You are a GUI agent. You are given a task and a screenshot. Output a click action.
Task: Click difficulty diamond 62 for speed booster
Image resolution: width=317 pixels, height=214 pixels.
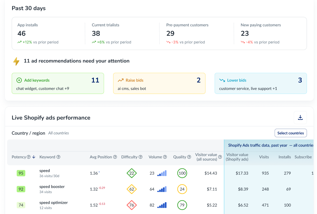coord(131,189)
